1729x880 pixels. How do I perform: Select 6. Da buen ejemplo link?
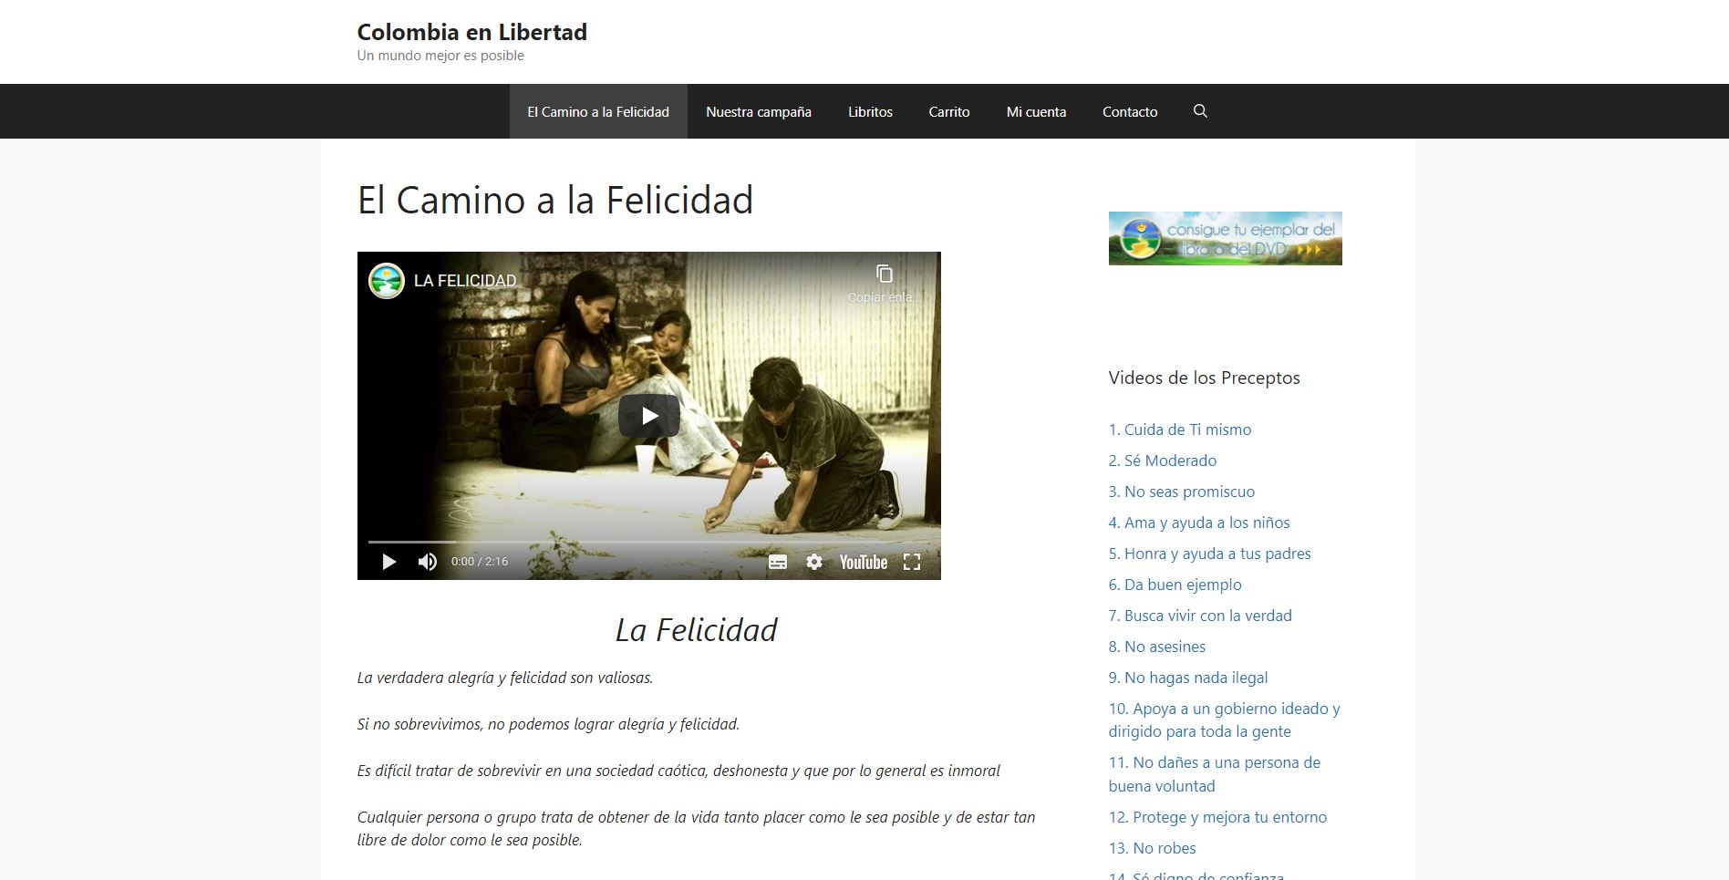1175,585
